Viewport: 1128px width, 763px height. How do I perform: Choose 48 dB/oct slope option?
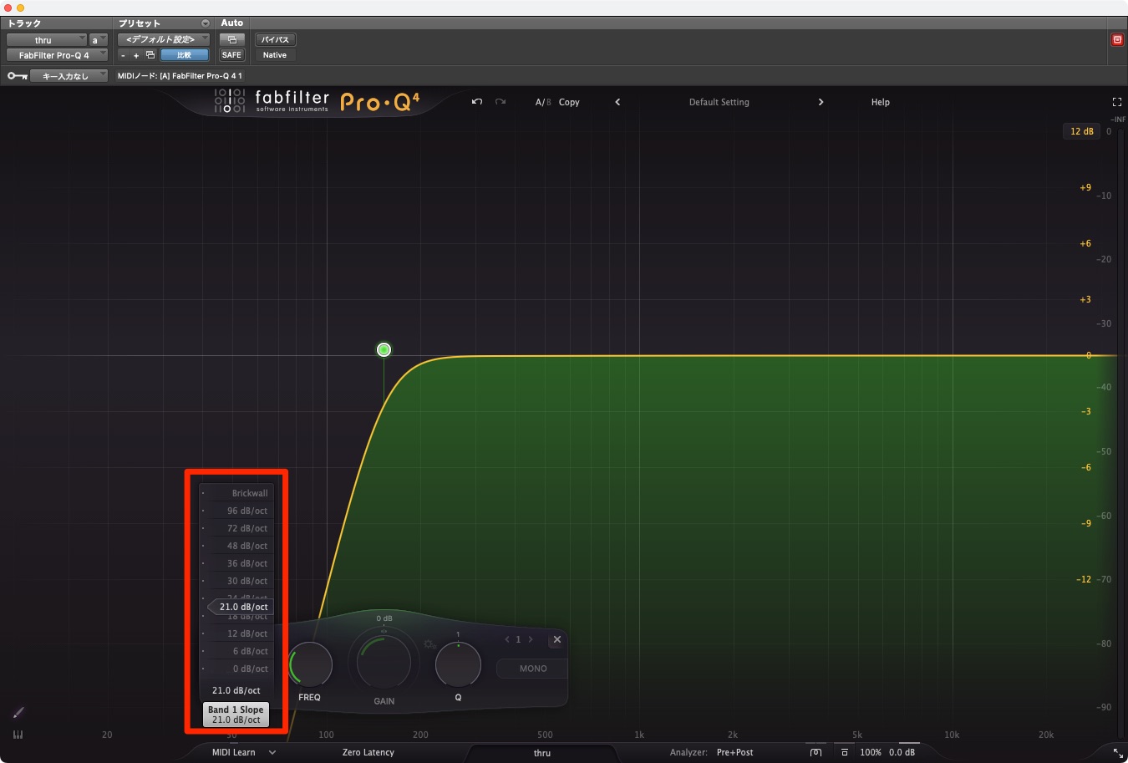[237, 546]
